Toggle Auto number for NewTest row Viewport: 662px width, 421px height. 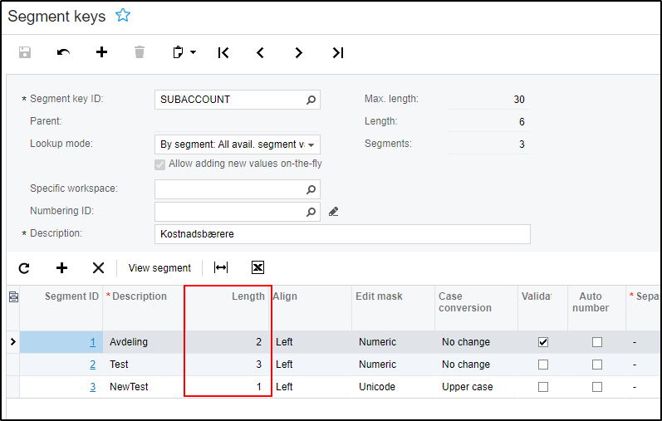596,387
